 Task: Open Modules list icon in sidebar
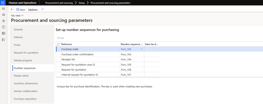pos(3,40)
